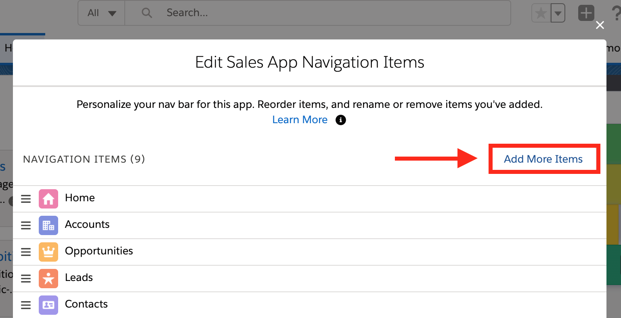Select the Contacts navigation item label
621x318 pixels.
pos(86,304)
